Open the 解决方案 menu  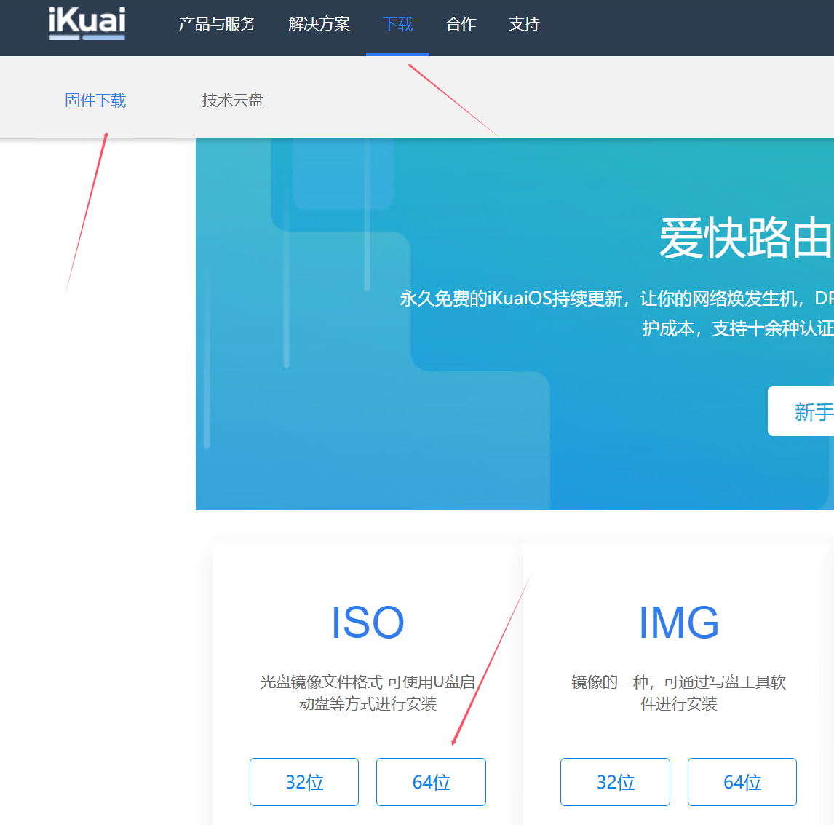(319, 24)
